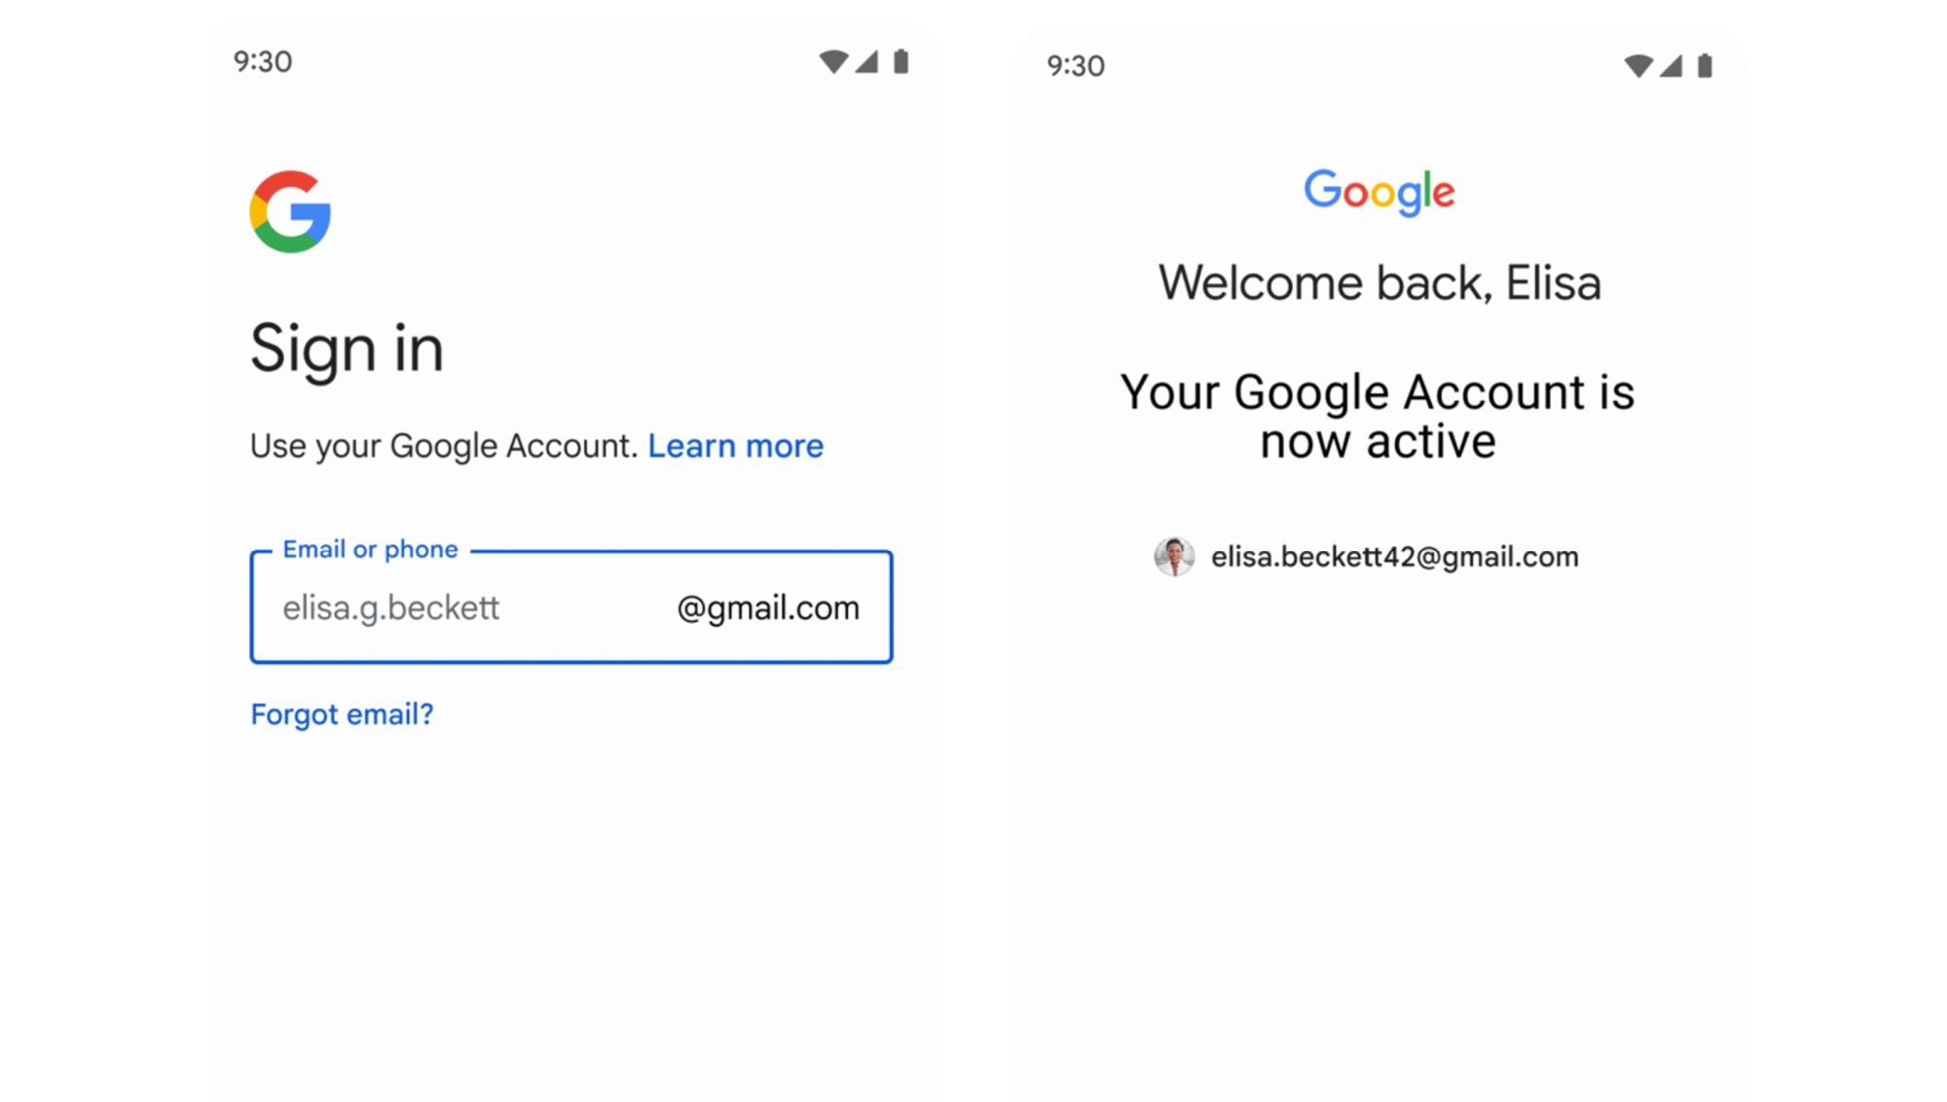This screenshot has width=1947, height=1102.
Task: Tap the Wi-Fi icon on right phone
Action: pos(1638,65)
